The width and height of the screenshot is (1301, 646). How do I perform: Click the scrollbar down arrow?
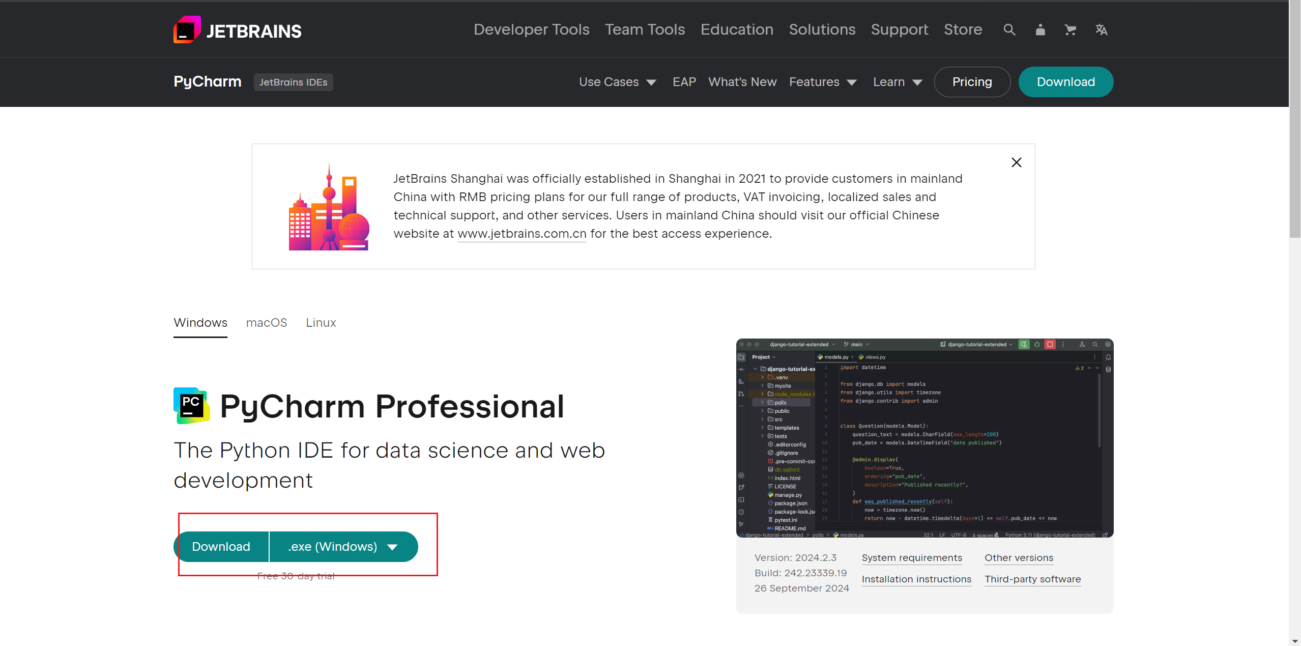[1295, 641]
